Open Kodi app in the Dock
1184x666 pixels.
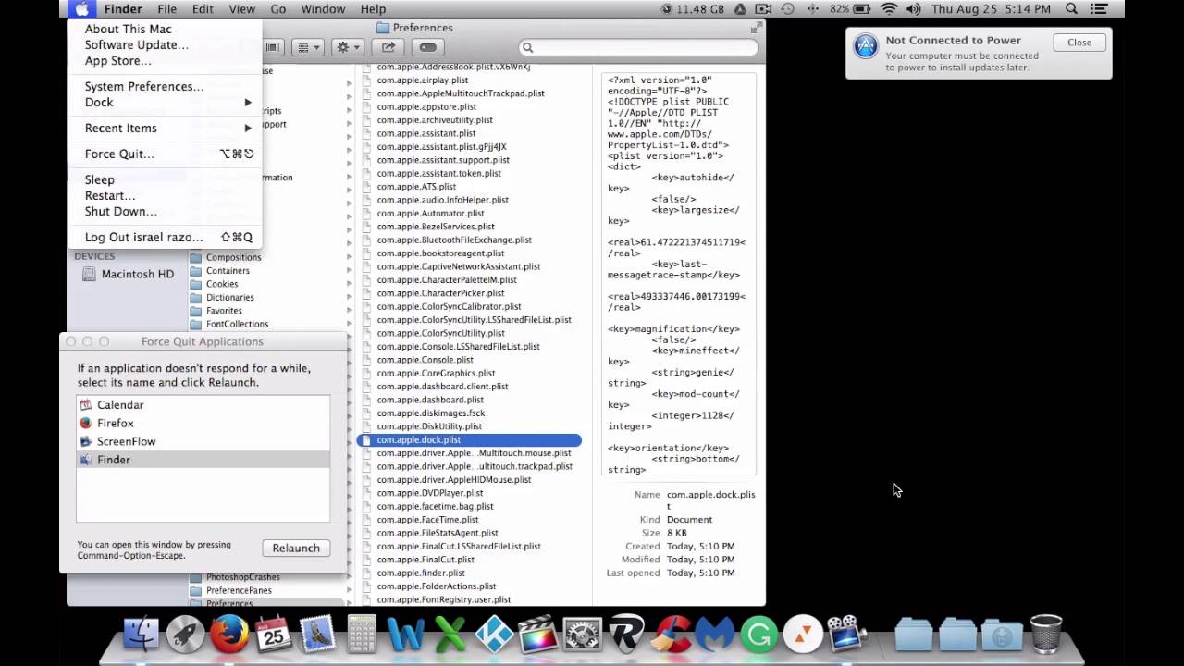(494, 635)
